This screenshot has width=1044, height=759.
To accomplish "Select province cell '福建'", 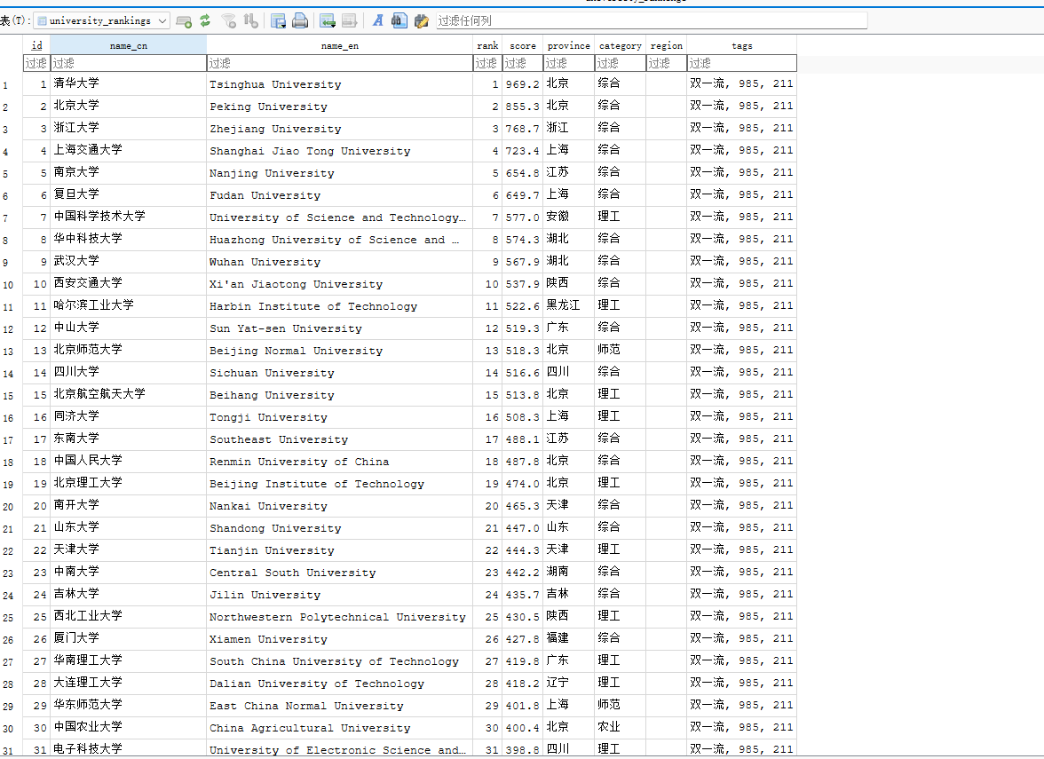I will (568, 638).
